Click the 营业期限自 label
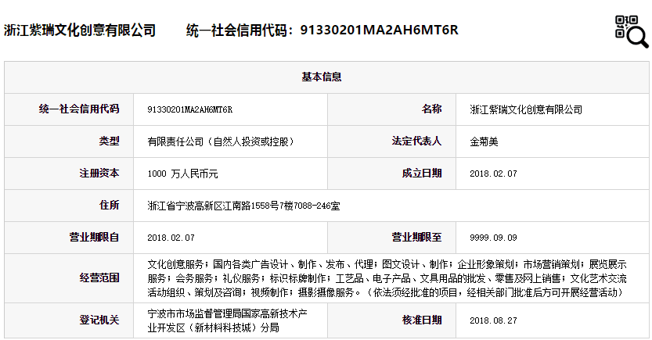The width and height of the screenshot is (652, 340). pos(95,237)
